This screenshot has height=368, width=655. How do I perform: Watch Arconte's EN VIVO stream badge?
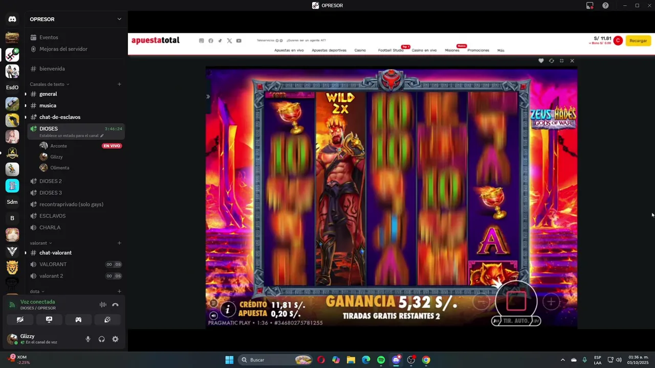(x=112, y=146)
